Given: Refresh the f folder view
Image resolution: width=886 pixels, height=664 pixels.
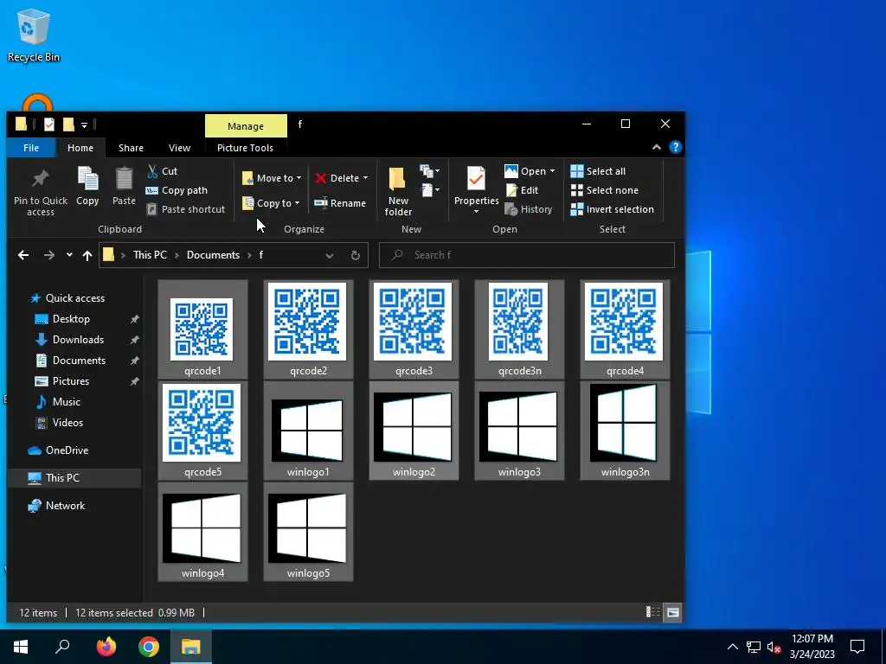Looking at the screenshot, I should click(356, 255).
